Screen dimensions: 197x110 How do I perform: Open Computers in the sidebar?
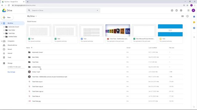click(11, 41)
